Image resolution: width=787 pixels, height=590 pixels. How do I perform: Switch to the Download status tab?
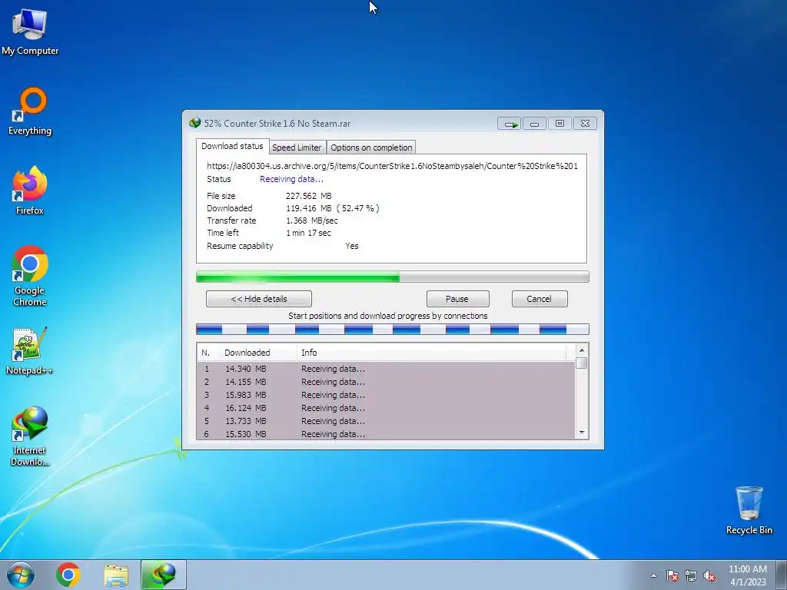tap(232, 146)
